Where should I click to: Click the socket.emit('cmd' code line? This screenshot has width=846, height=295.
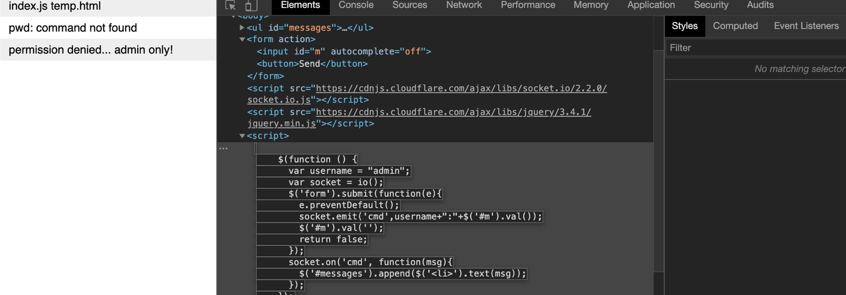click(421, 217)
